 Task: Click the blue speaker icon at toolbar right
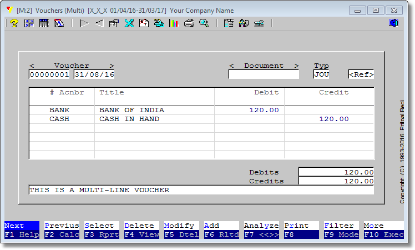(x=393, y=23)
